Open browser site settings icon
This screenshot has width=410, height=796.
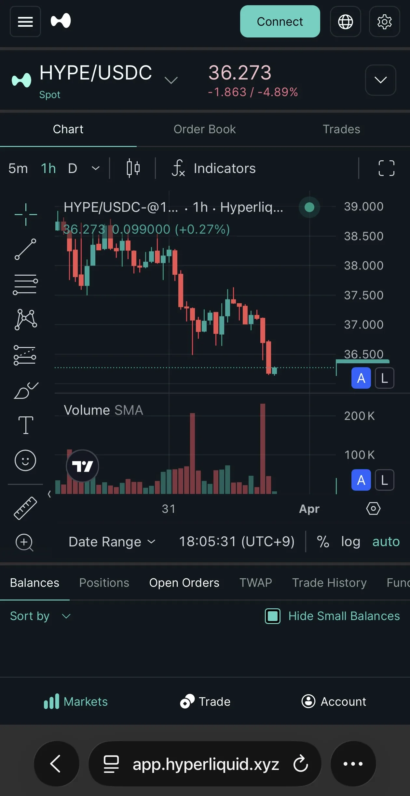111,764
